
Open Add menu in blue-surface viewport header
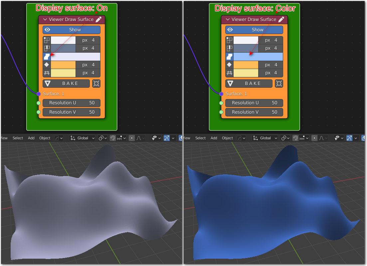click(x=214, y=138)
